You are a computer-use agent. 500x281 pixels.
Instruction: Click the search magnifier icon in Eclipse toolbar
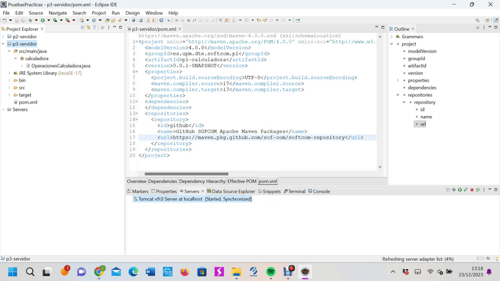[x=478, y=20]
